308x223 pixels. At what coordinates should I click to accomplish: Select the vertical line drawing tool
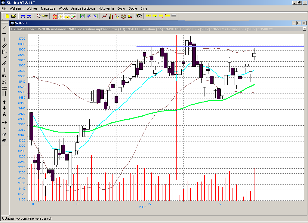click(x=4, y=40)
